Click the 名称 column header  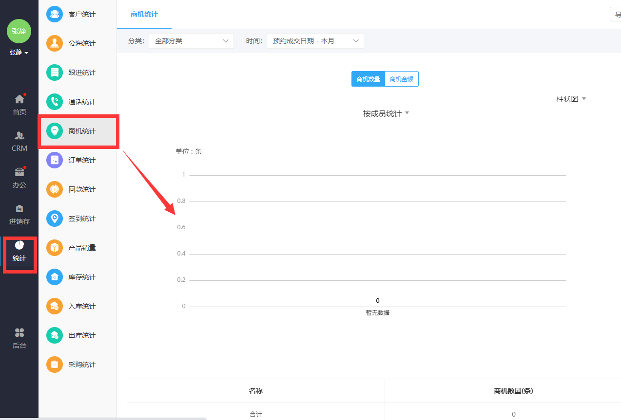[256, 391]
